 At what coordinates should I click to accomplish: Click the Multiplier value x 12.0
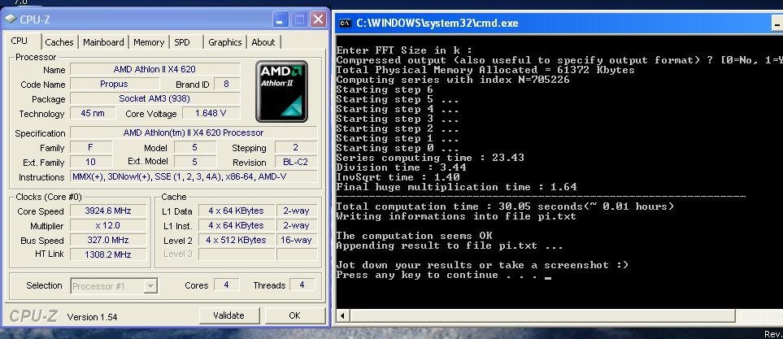pos(108,225)
